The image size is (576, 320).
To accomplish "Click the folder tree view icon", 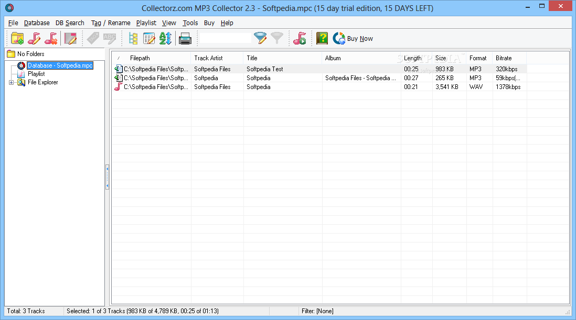I will [x=133, y=38].
